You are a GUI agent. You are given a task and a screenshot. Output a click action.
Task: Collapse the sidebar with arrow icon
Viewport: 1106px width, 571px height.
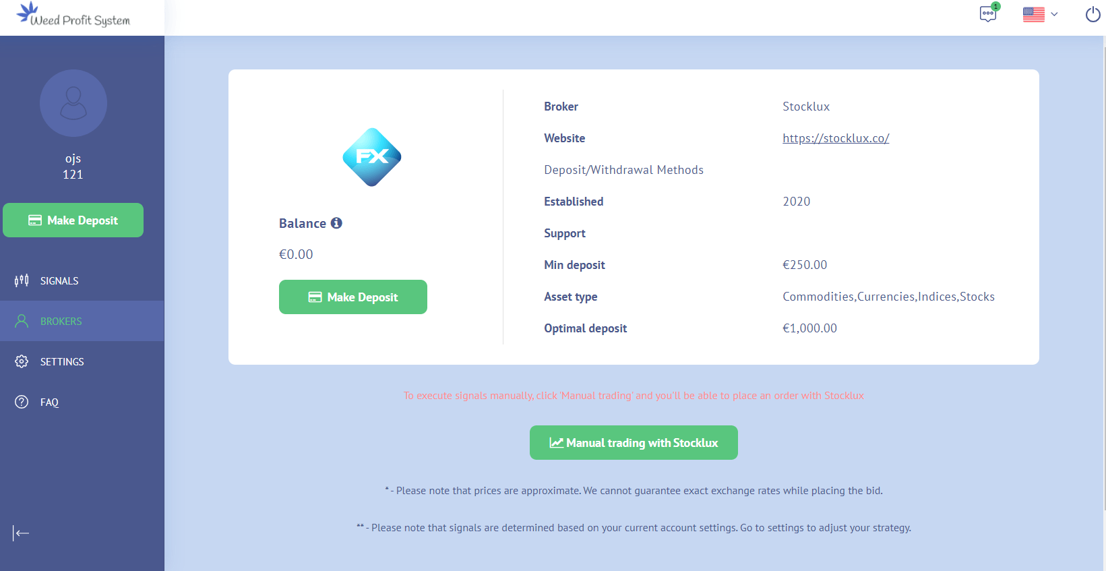[21, 533]
